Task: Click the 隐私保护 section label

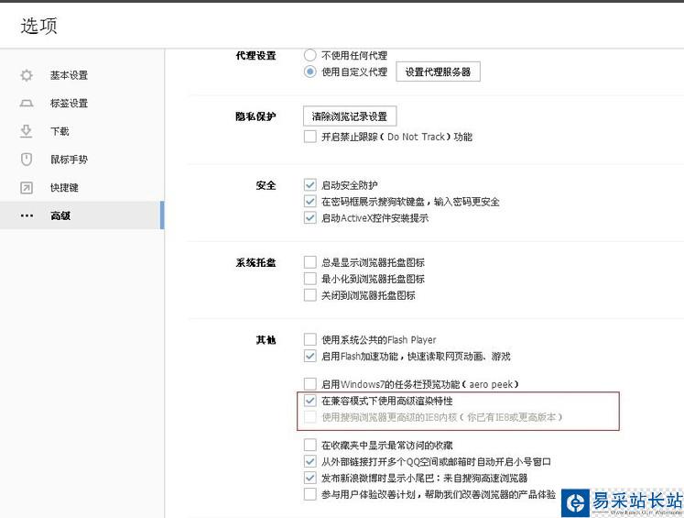Action: pyautogui.click(x=255, y=116)
